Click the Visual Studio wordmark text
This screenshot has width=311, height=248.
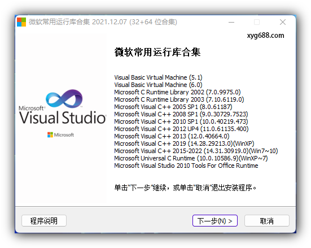point(63,118)
